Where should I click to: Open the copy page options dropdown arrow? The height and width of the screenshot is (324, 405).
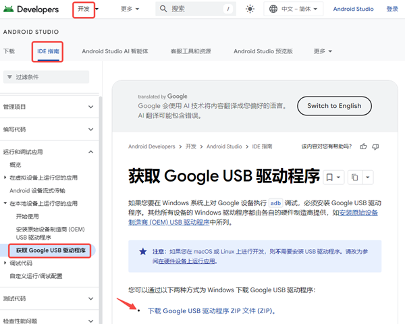tap(368, 178)
